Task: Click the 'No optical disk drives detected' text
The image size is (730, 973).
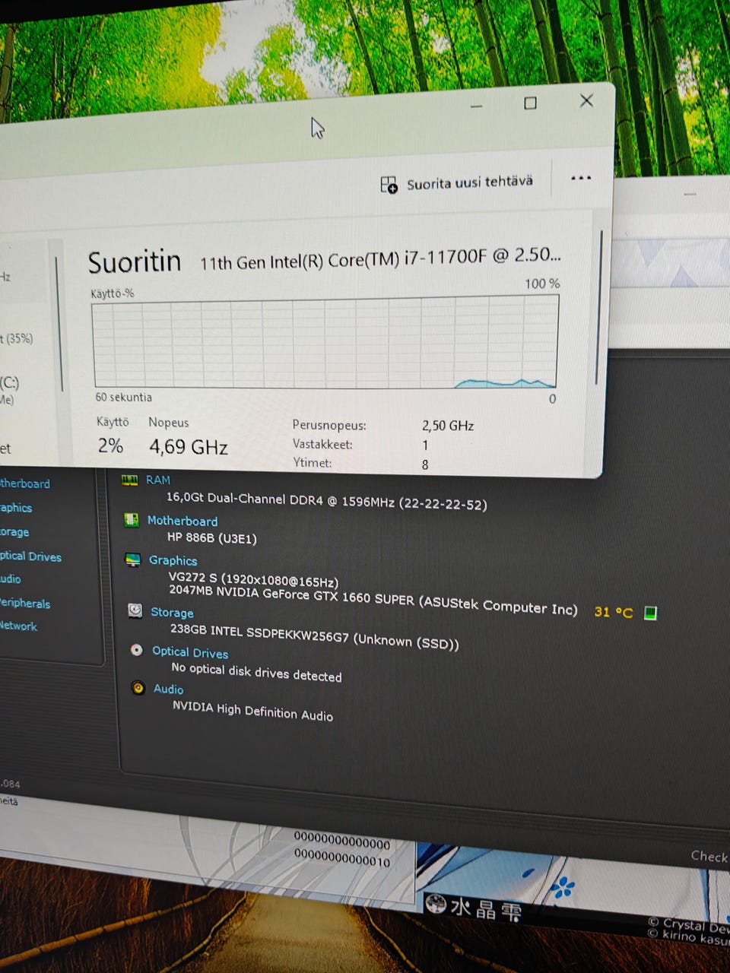Action: 256,672
